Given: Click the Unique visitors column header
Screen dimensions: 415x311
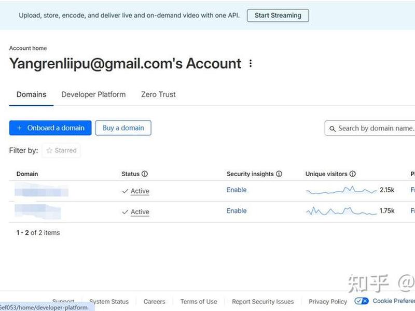Looking at the screenshot, I should click(326, 174).
